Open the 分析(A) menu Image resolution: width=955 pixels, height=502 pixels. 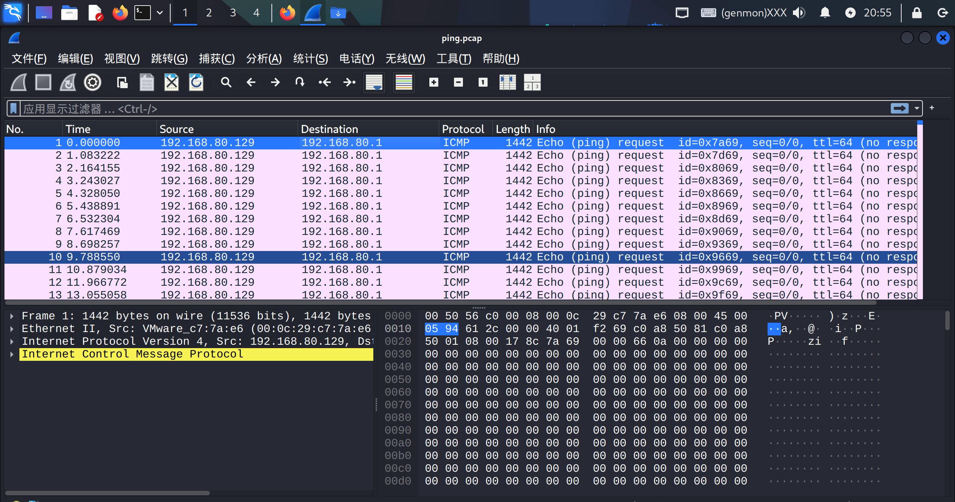click(x=264, y=59)
